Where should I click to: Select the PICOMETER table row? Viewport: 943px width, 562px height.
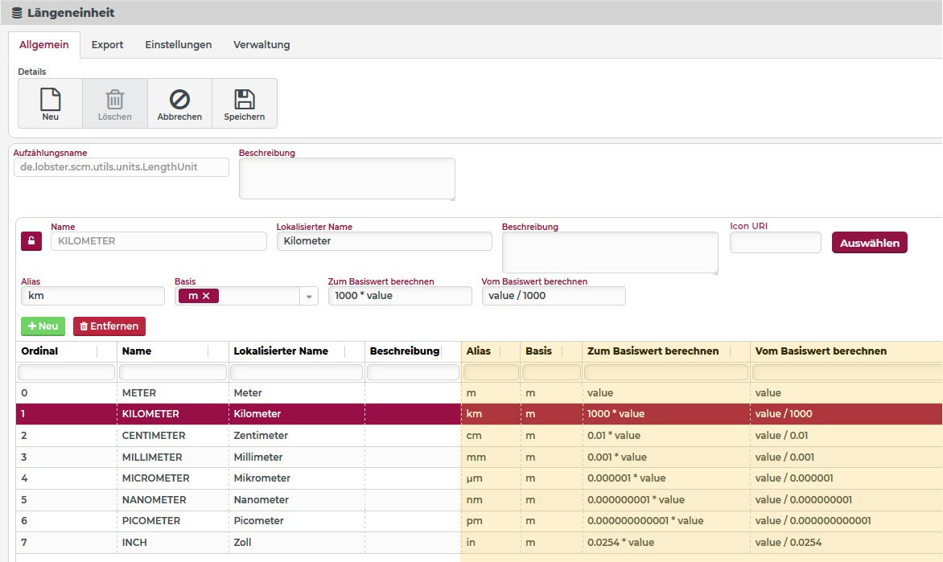479,520
